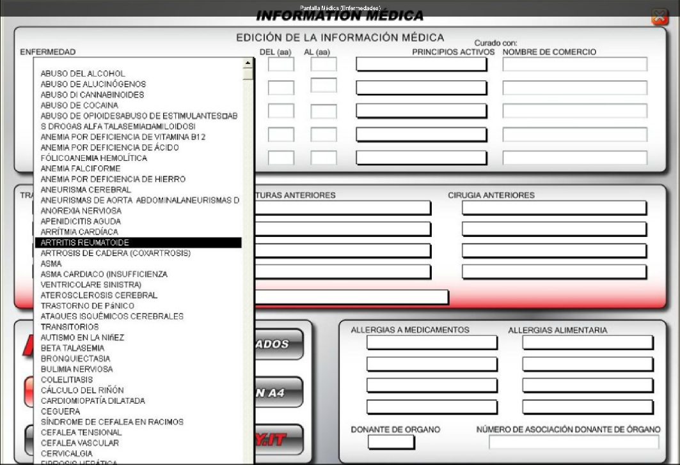This screenshot has height=465, width=680.
Task: Click the first AL (aa) year field
Action: (x=324, y=64)
